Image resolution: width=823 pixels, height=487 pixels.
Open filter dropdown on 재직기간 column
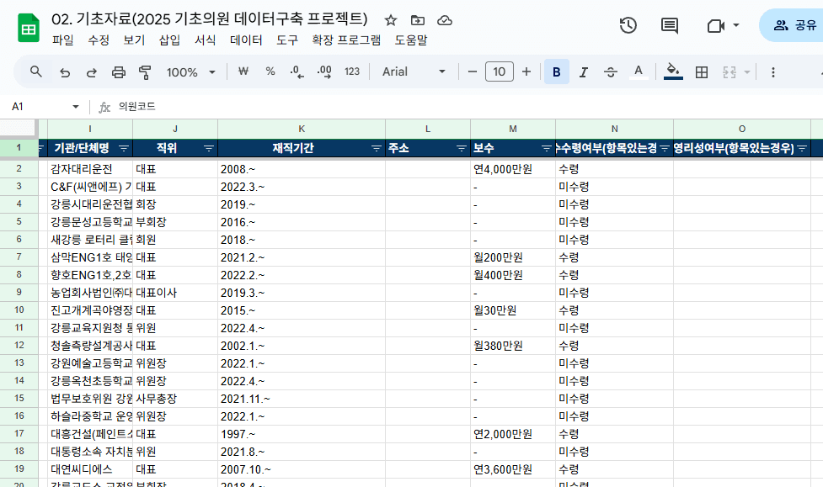coord(376,149)
